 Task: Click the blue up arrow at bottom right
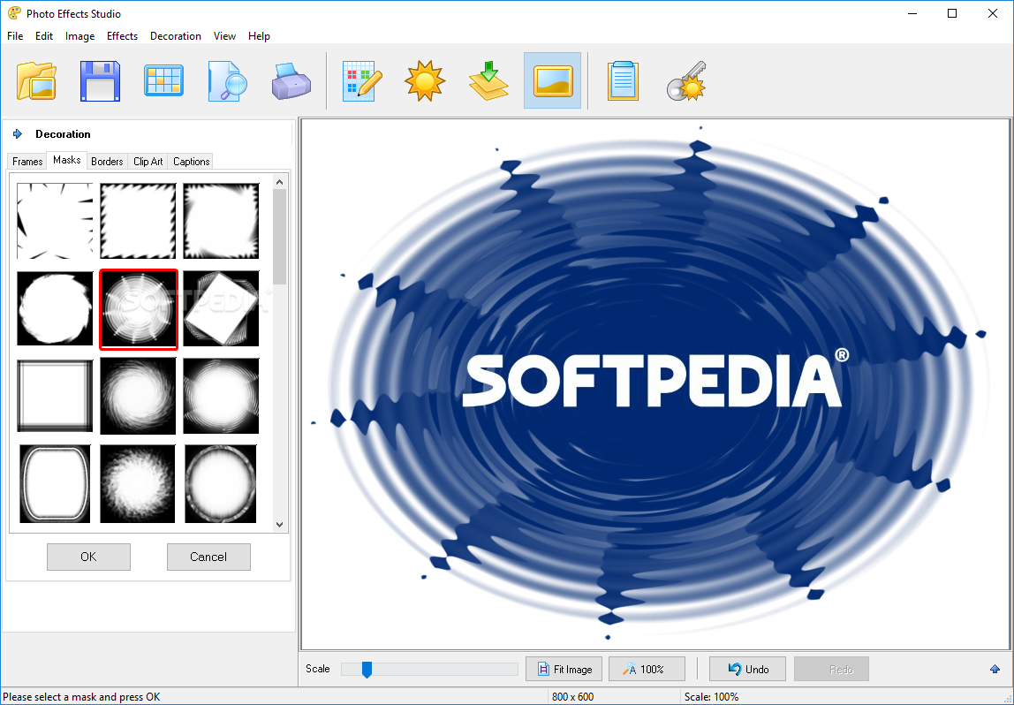995,669
